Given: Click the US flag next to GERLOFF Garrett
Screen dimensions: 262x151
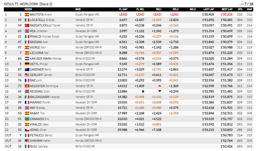Looking at the screenshot, I should [x=27, y=75].
